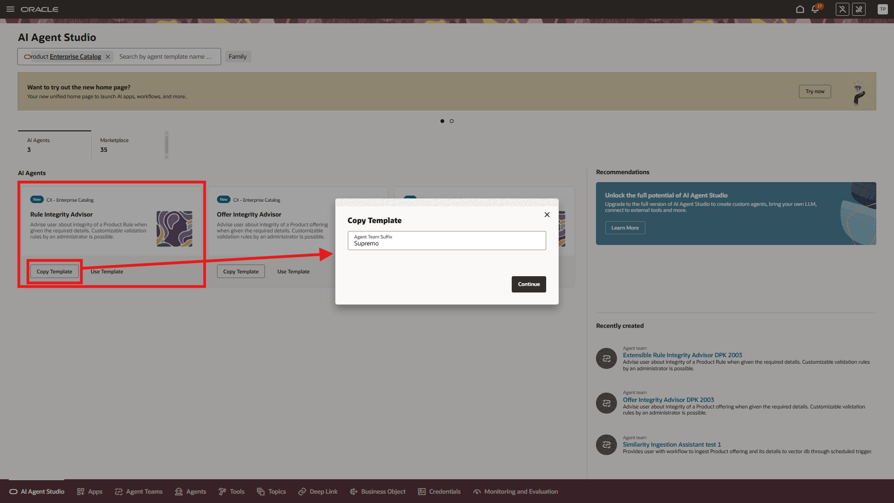The width and height of the screenshot is (894, 503).
Task: Open TP user profile avatar
Action: (883, 9)
